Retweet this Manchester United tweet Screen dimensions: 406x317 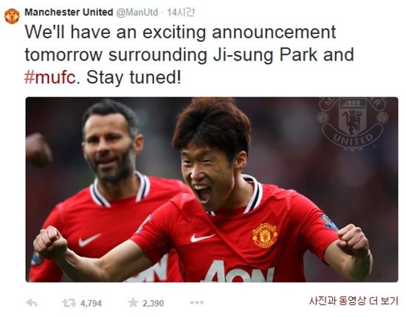tap(69, 303)
